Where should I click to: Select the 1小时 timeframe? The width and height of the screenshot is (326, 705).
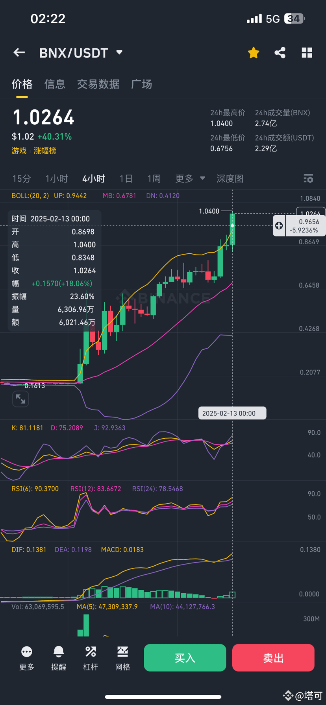(57, 179)
